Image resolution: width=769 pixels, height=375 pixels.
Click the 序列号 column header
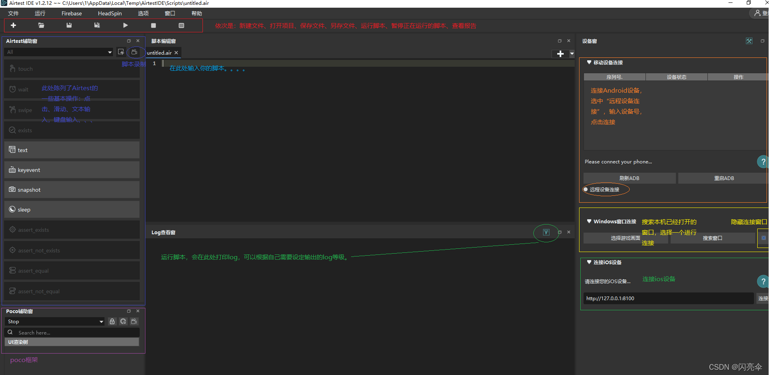point(615,77)
